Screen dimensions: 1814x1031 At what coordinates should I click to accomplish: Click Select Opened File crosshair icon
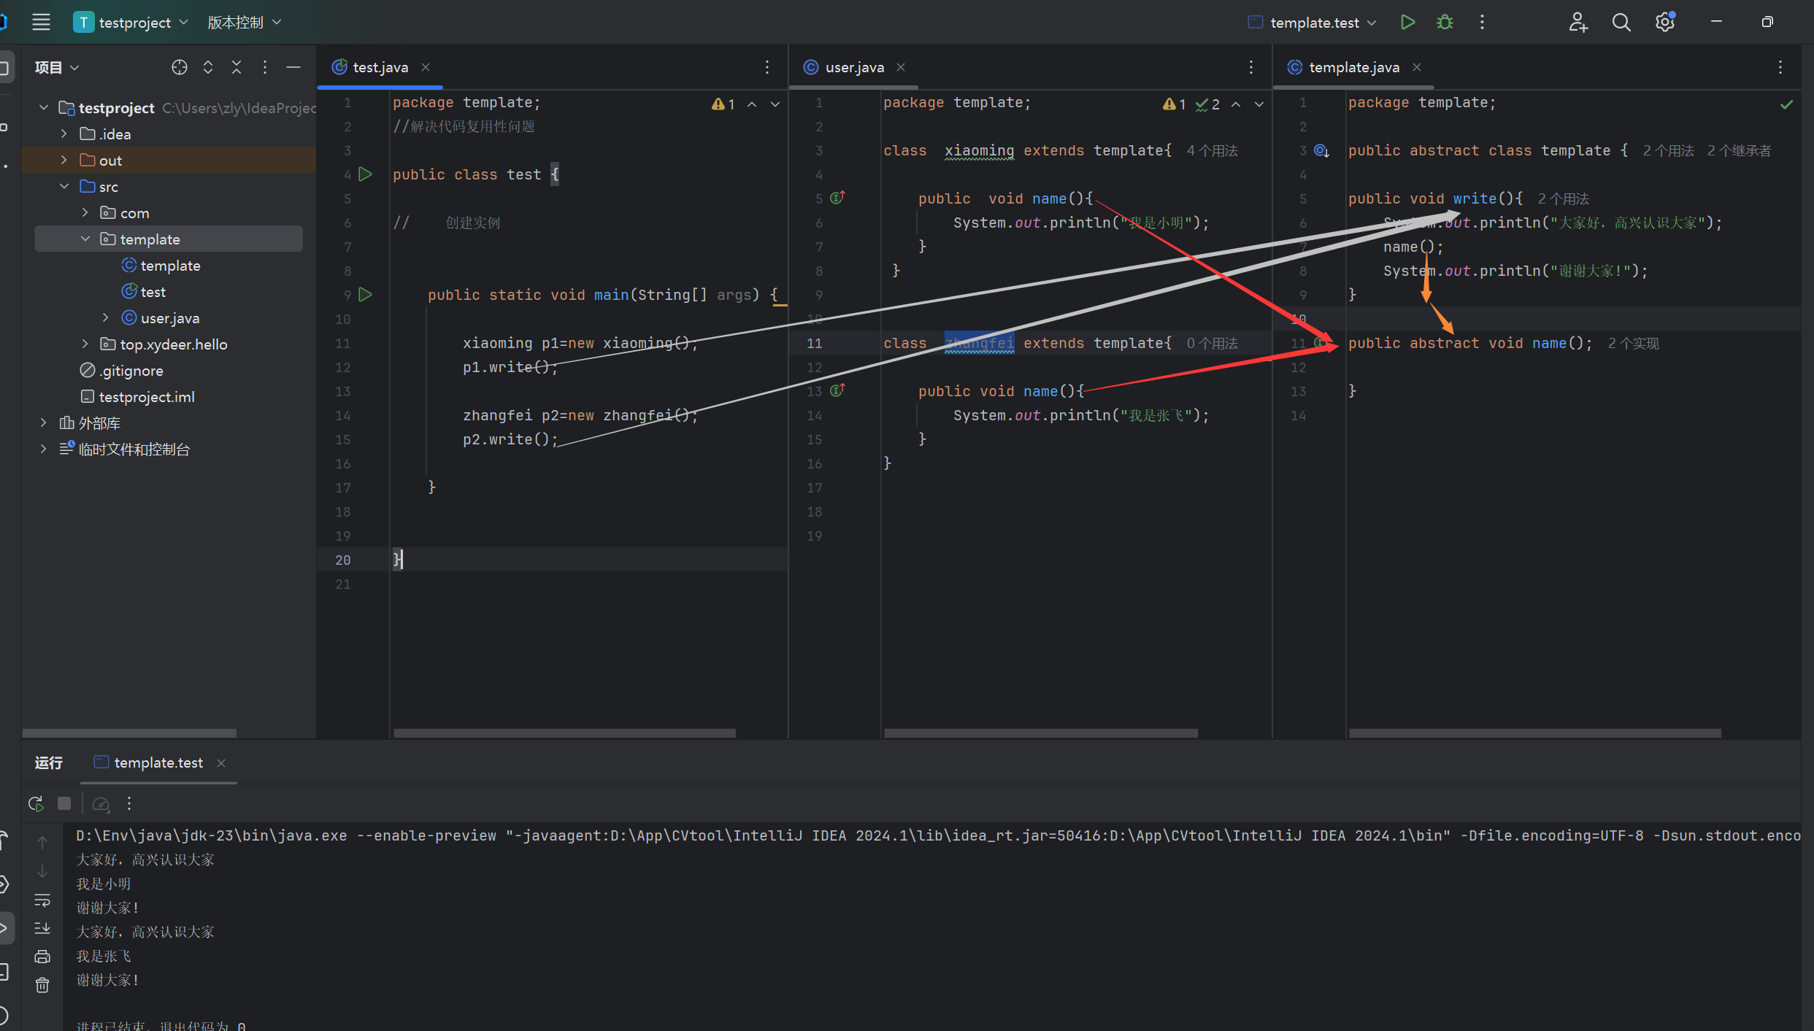coord(180,67)
